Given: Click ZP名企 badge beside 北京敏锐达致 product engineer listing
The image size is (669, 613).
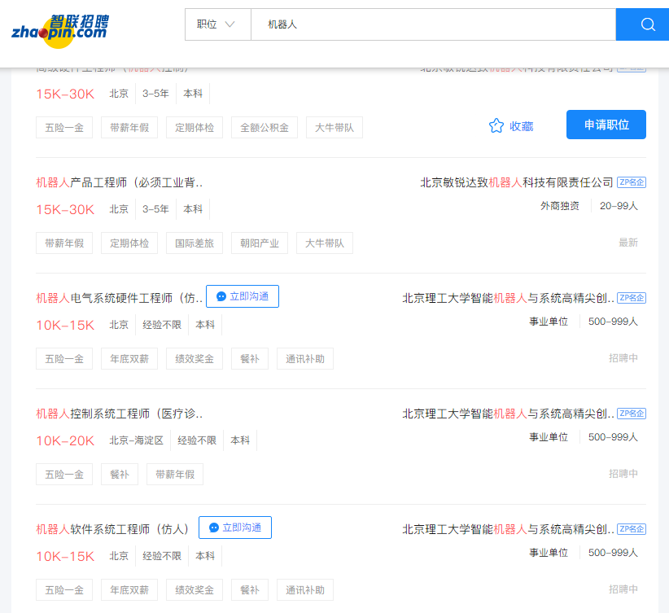Looking at the screenshot, I should tap(631, 182).
